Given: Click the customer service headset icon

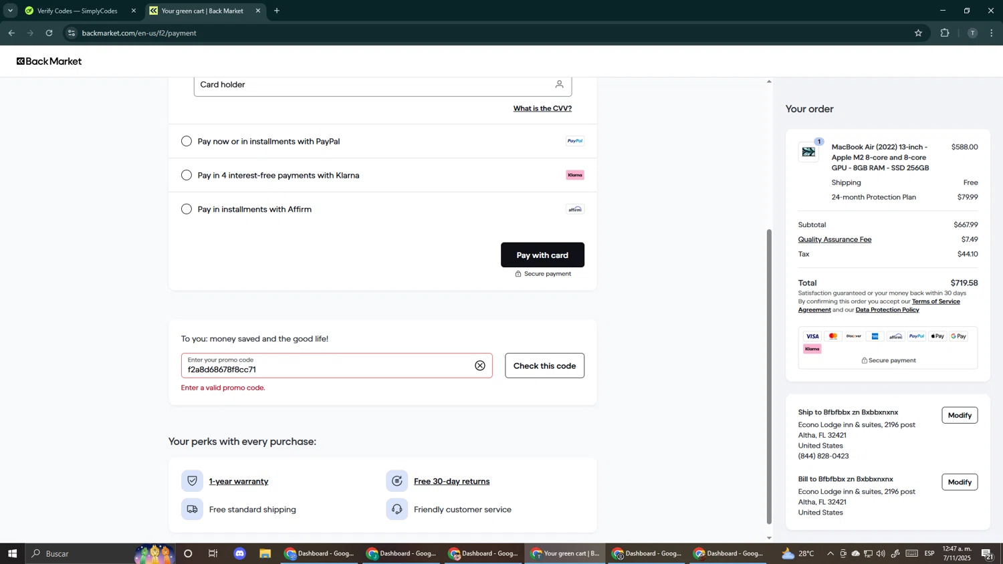Looking at the screenshot, I should (397, 509).
